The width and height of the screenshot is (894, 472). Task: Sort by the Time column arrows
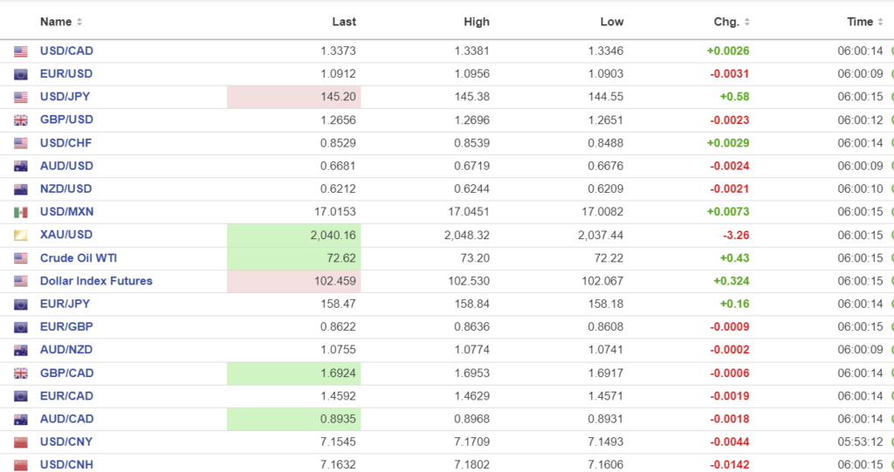pos(879,22)
